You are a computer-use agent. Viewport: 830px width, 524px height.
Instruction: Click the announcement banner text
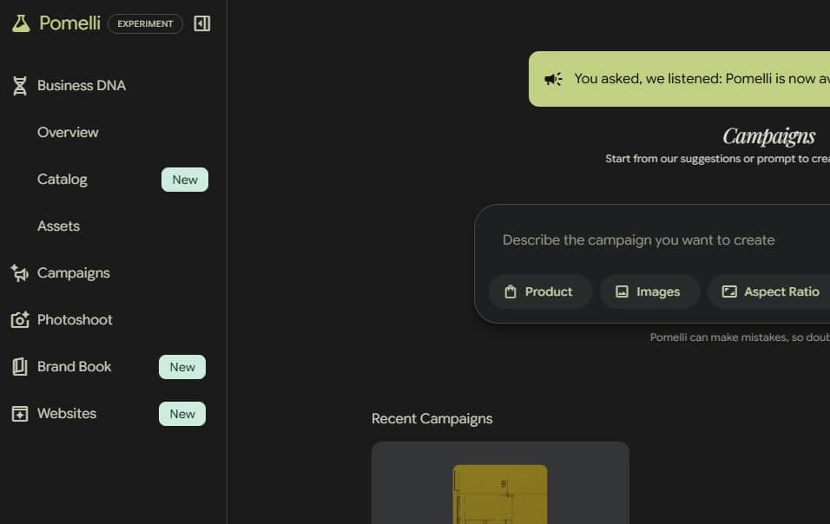click(702, 79)
